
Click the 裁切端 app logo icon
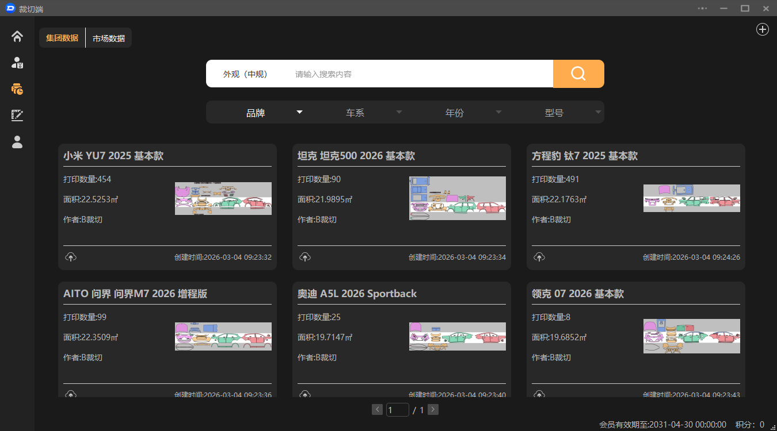[10, 9]
